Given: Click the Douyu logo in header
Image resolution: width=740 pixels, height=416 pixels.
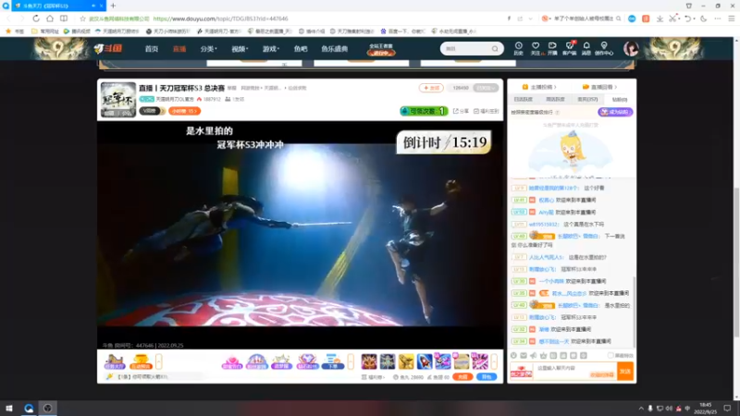Looking at the screenshot, I should [108, 49].
